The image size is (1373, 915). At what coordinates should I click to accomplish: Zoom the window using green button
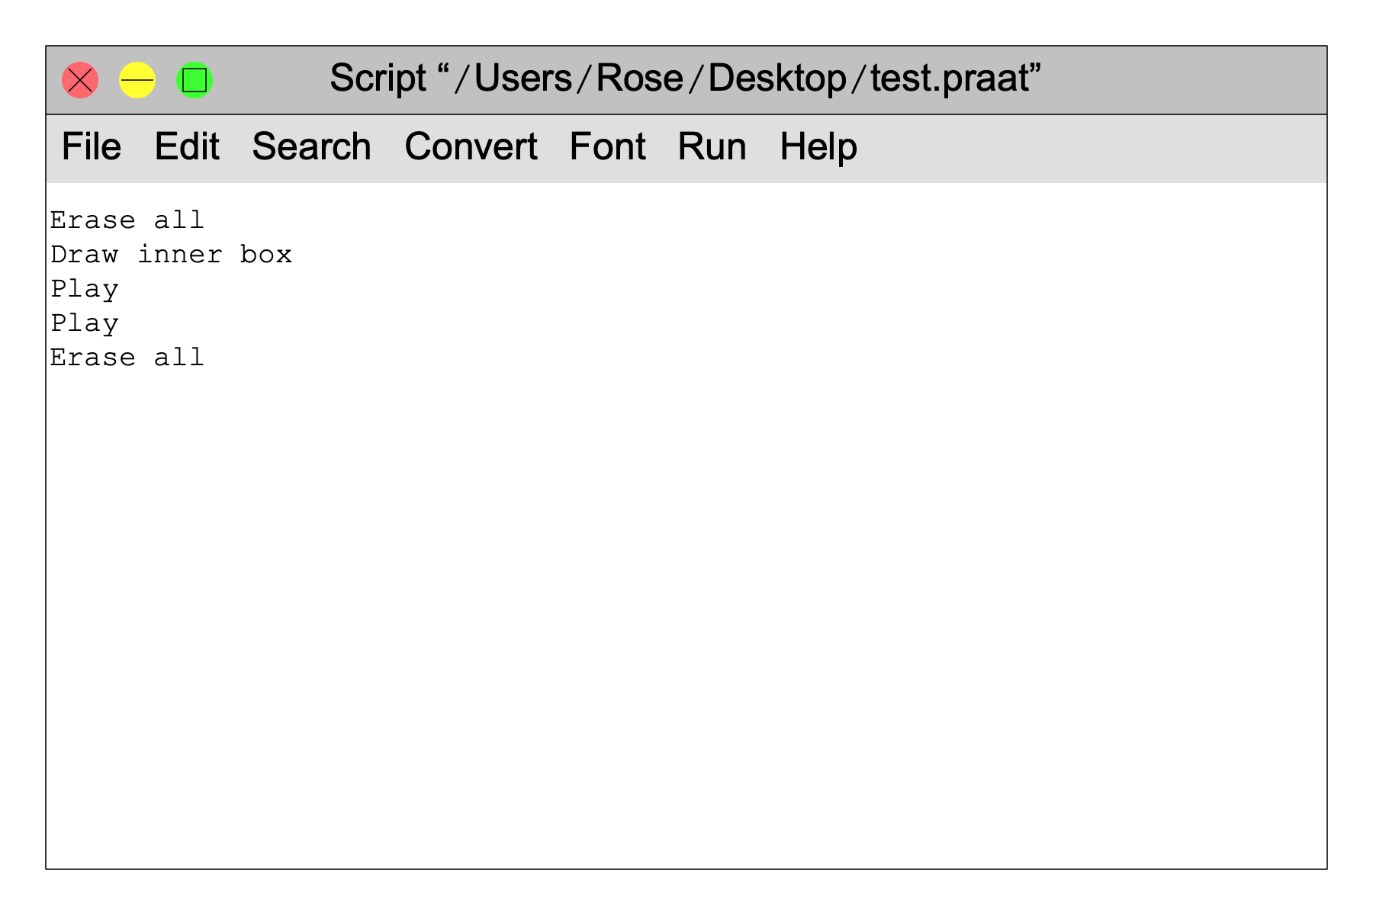(x=195, y=80)
